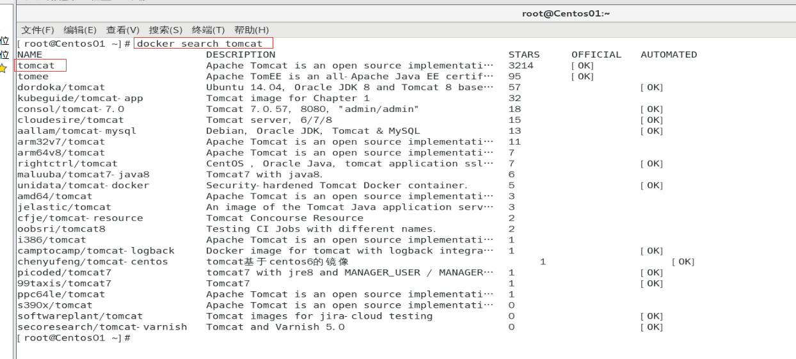Click 'jelastic/tomcat' entry

(65, 207)
